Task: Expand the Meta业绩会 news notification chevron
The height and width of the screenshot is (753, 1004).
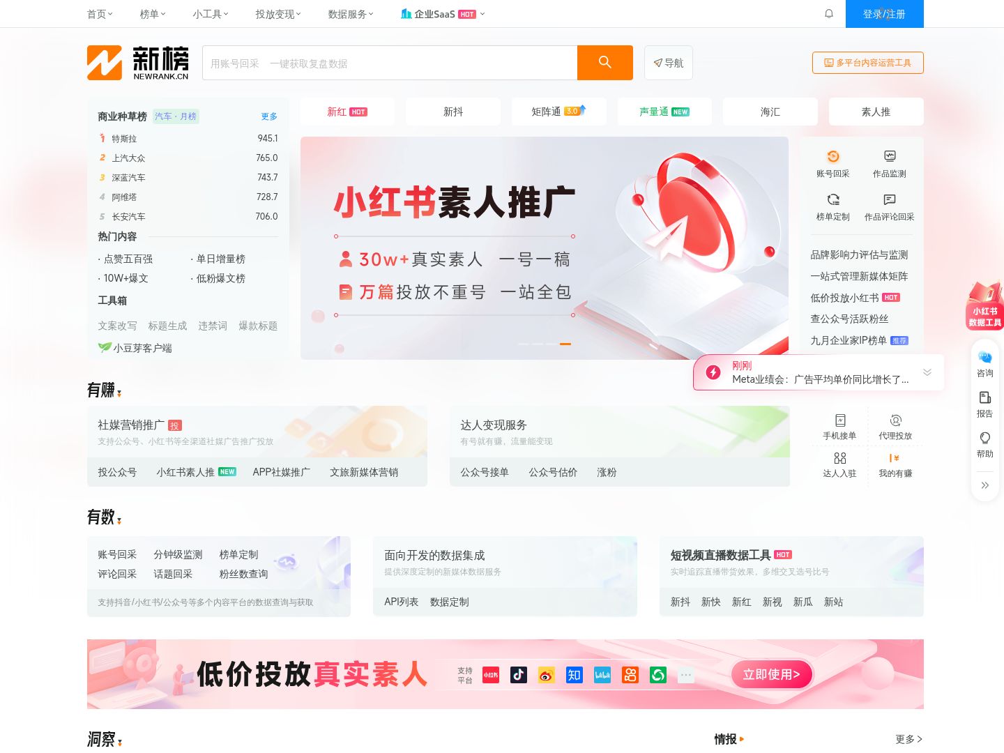Action: pos(927,372)
